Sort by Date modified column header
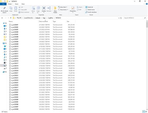 pyautogui.click(x=43, y=21)
